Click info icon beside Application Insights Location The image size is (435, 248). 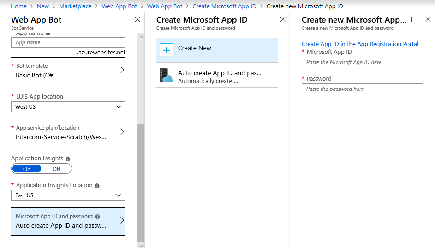97,185
